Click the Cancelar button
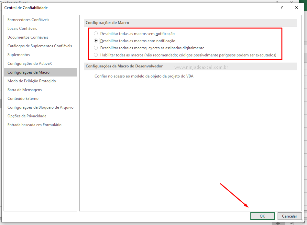 [289, 216]
